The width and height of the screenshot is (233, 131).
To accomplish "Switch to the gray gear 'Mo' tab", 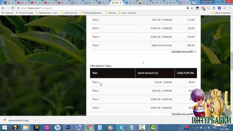I will (103, 3).
